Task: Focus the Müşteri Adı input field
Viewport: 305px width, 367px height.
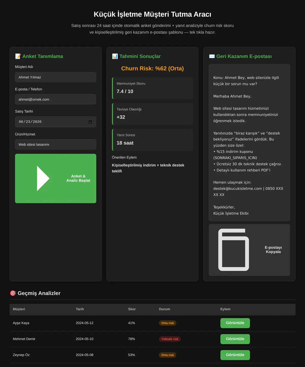Action: click(x=56, y=77)
